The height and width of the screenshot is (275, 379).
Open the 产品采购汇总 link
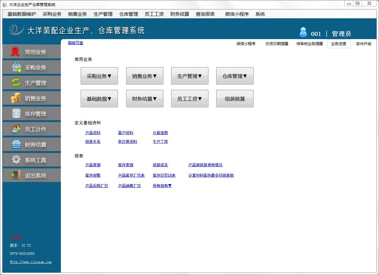pos(97,186)
